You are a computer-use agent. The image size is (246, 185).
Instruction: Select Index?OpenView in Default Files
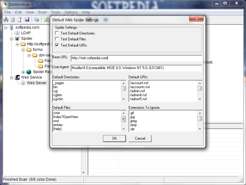pyautogui.click(x=66, y=117)
